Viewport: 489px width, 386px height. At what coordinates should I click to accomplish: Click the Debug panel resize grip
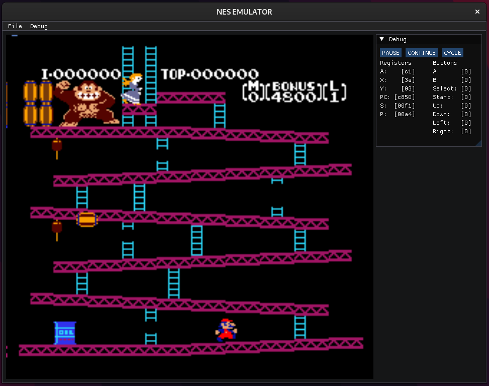tap(479, 143)
